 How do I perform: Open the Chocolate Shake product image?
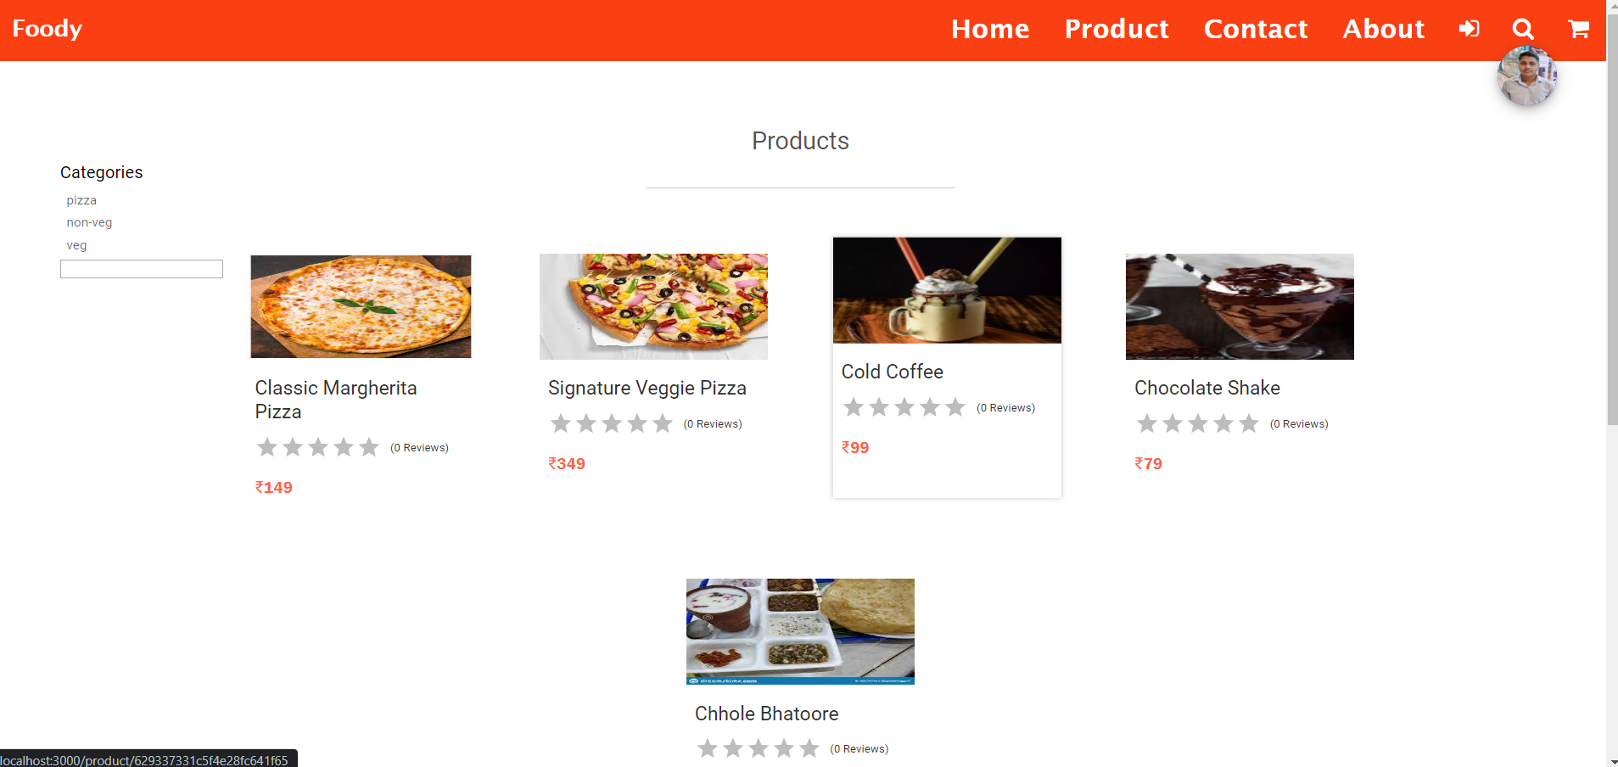click(x=1240, y=306)
